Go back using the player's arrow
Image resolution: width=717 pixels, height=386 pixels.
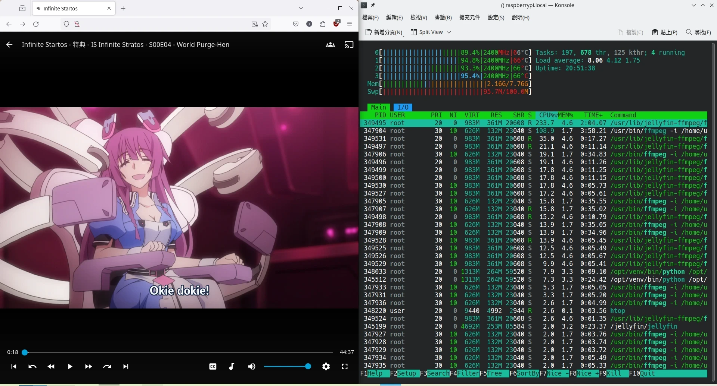tap(9, 45)
